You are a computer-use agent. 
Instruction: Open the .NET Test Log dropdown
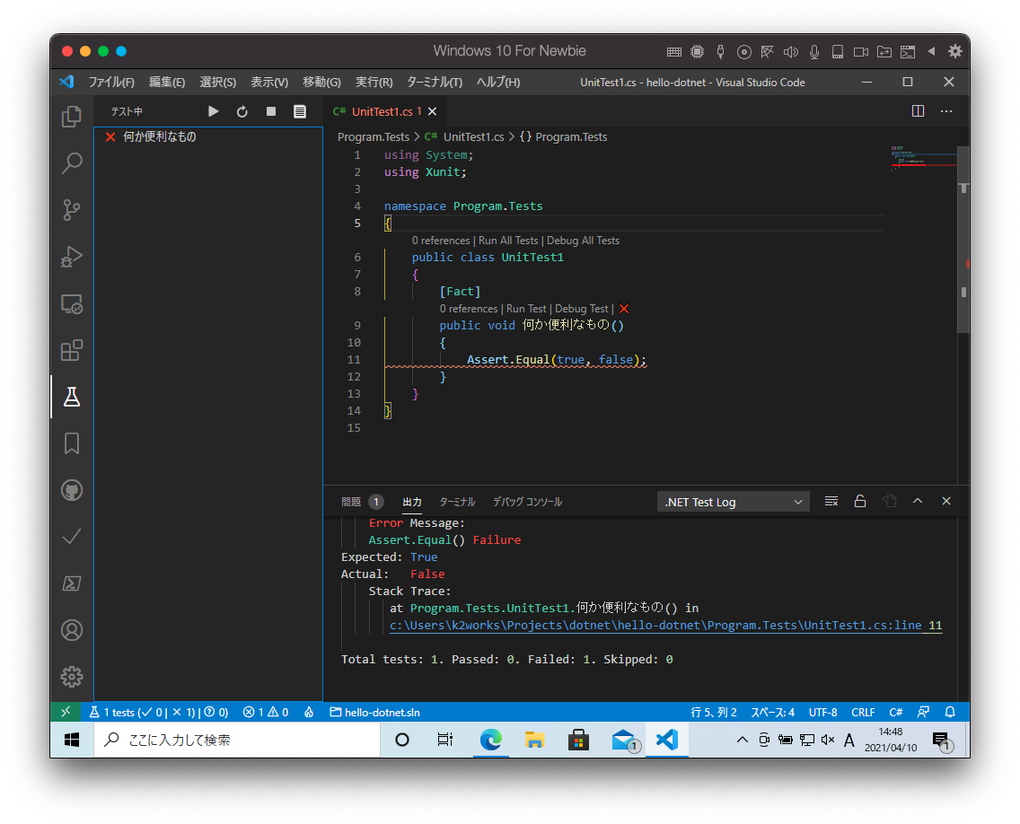[734, 502]
